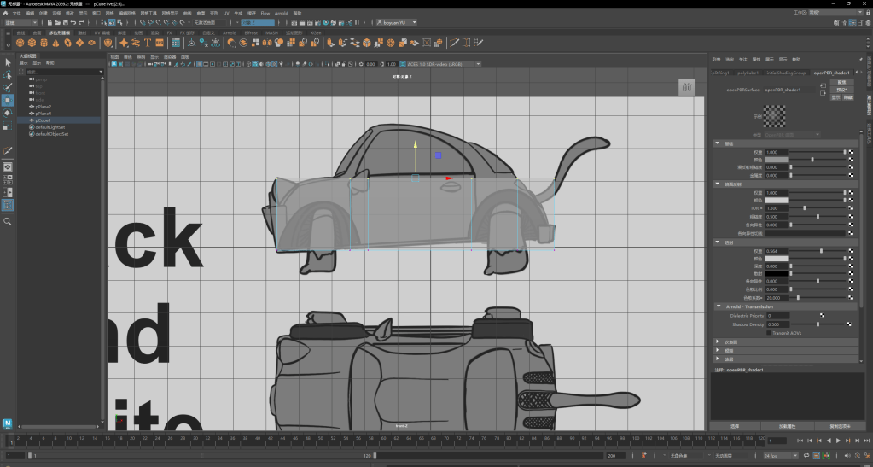The width and height of the screenshot is (873, 467).
Task: Switch to the openPBR_shader1 tab
Action: [x=829, y=73]
